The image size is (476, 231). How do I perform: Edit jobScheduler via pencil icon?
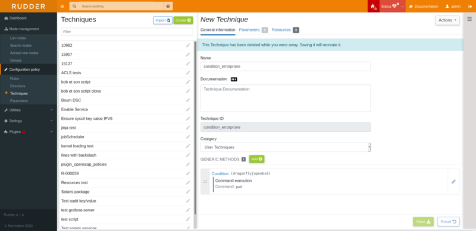point(188,137)
